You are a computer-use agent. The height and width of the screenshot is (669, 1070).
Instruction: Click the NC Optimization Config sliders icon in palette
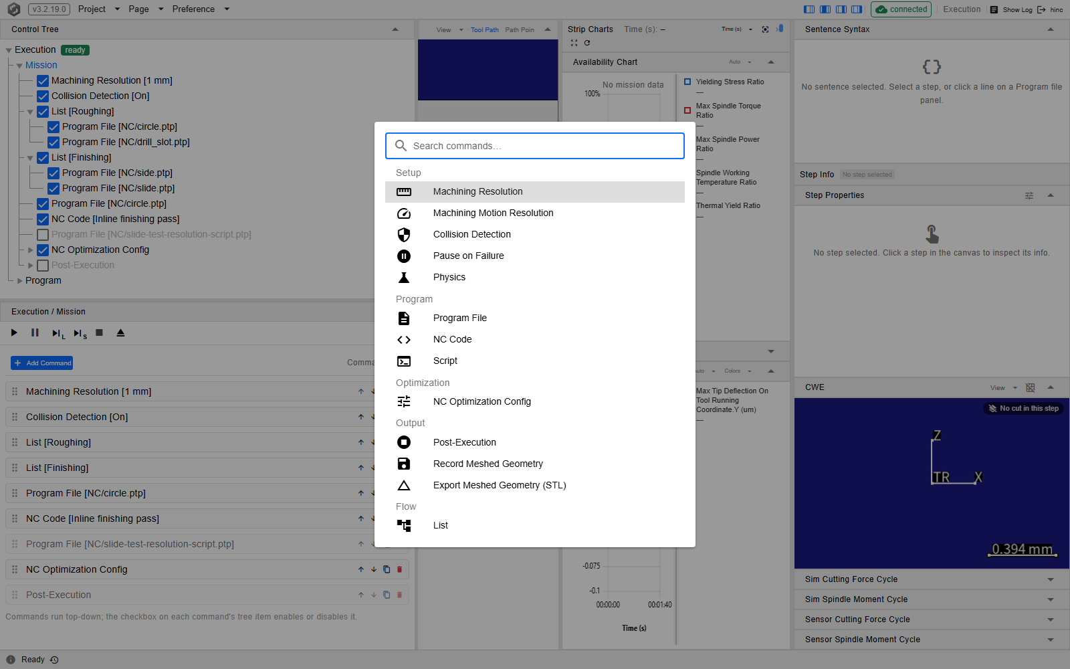[404, 401]
